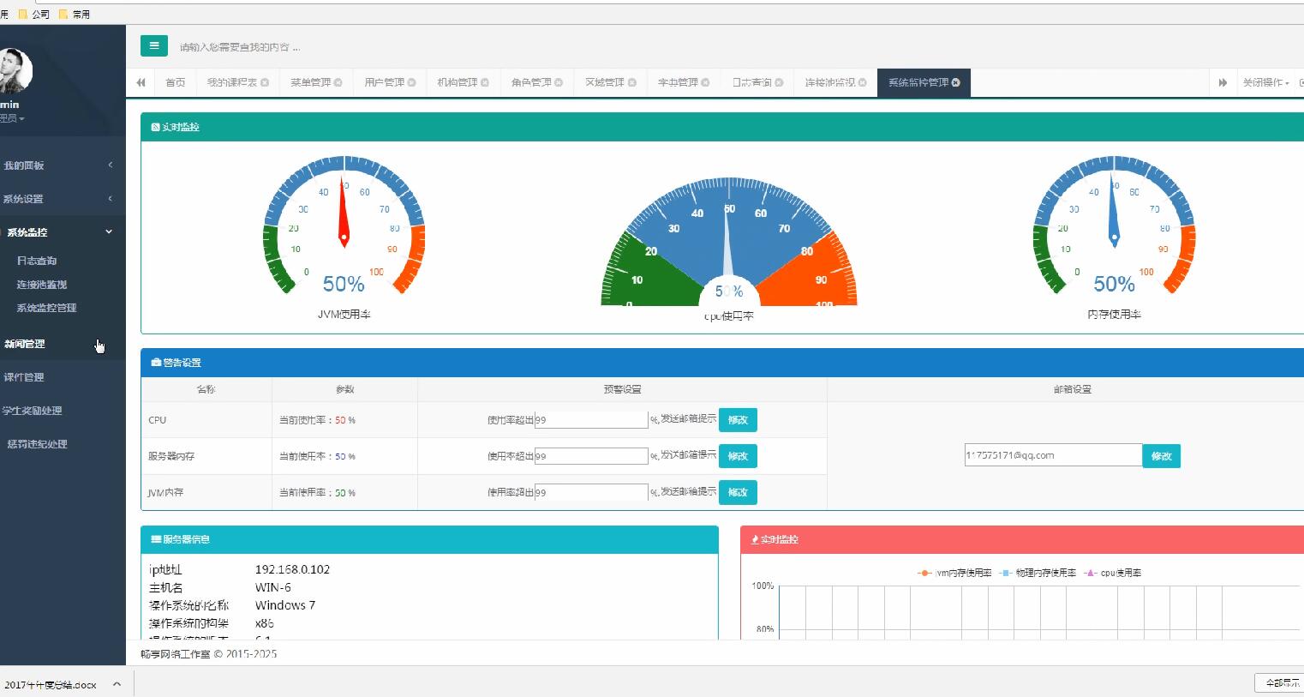Open the downloaded 2017年年度总结.docx file

click(50, 684)
